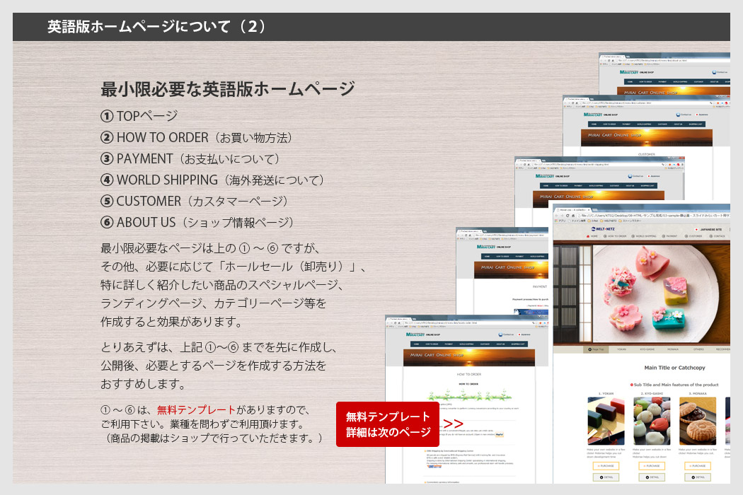The image size is (743, 495).
Task: Open the 3. MONAKA product thumbnail
Action: point(698,421)
